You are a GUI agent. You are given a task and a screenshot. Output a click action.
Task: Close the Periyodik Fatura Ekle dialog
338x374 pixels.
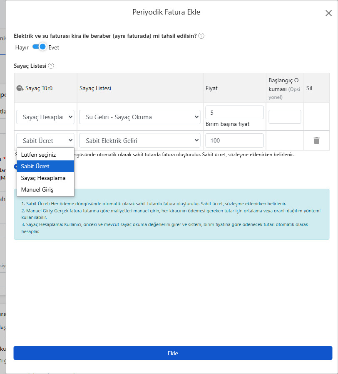tap(329, 13)
